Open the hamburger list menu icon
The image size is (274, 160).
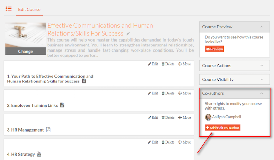tap(9, 9)
